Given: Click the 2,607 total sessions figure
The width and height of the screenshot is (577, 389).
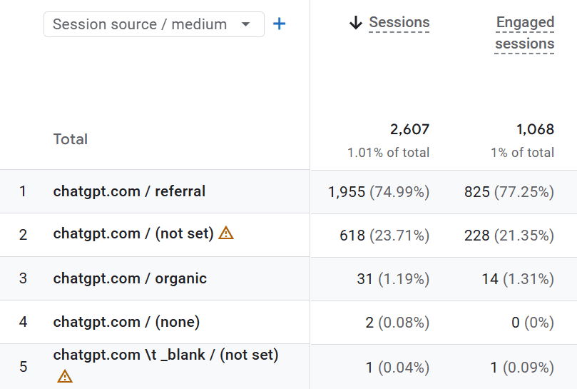Looking at the screenshot, I should point(409,129).
